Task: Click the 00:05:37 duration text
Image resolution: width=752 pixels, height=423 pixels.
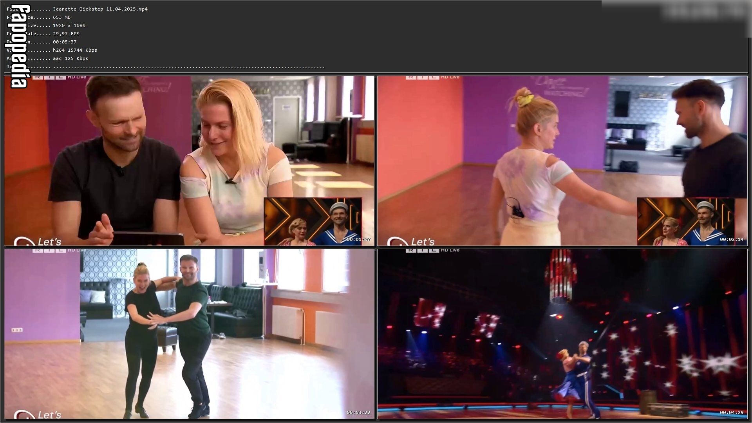Action: tap(65, 42)
